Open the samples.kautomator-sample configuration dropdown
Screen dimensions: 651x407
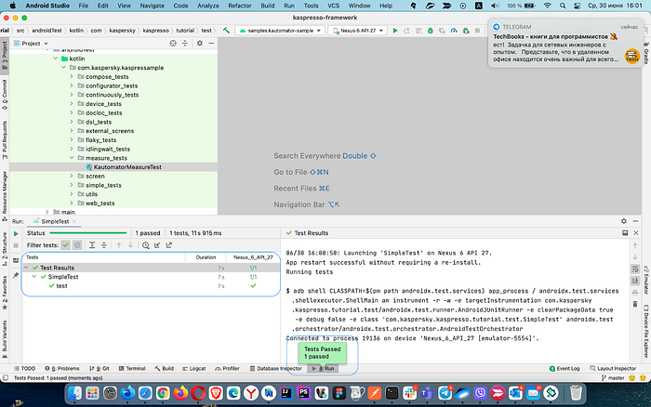(x=280, y=31)
